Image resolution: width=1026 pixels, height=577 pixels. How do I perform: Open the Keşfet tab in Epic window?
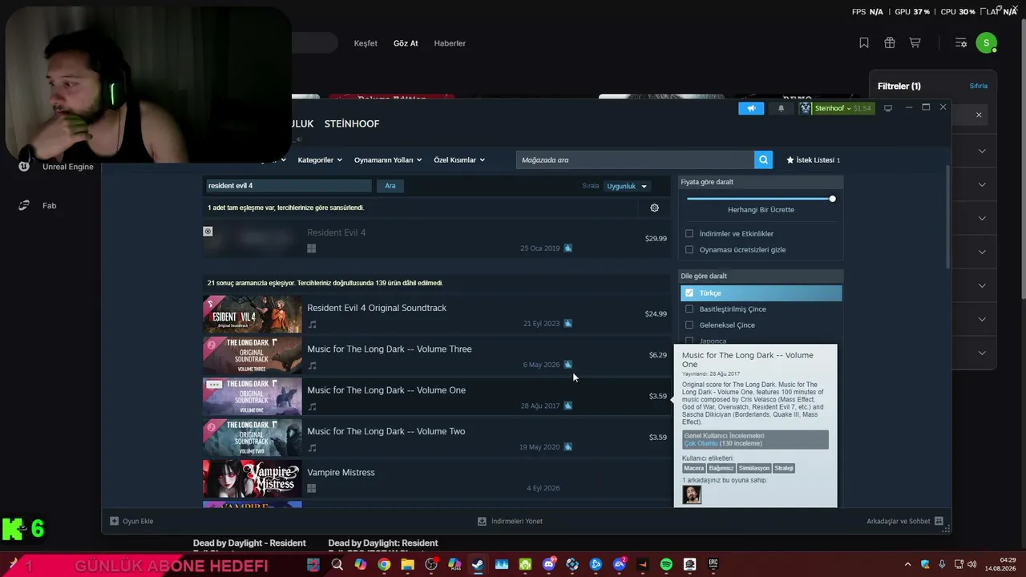click(366, 43)
